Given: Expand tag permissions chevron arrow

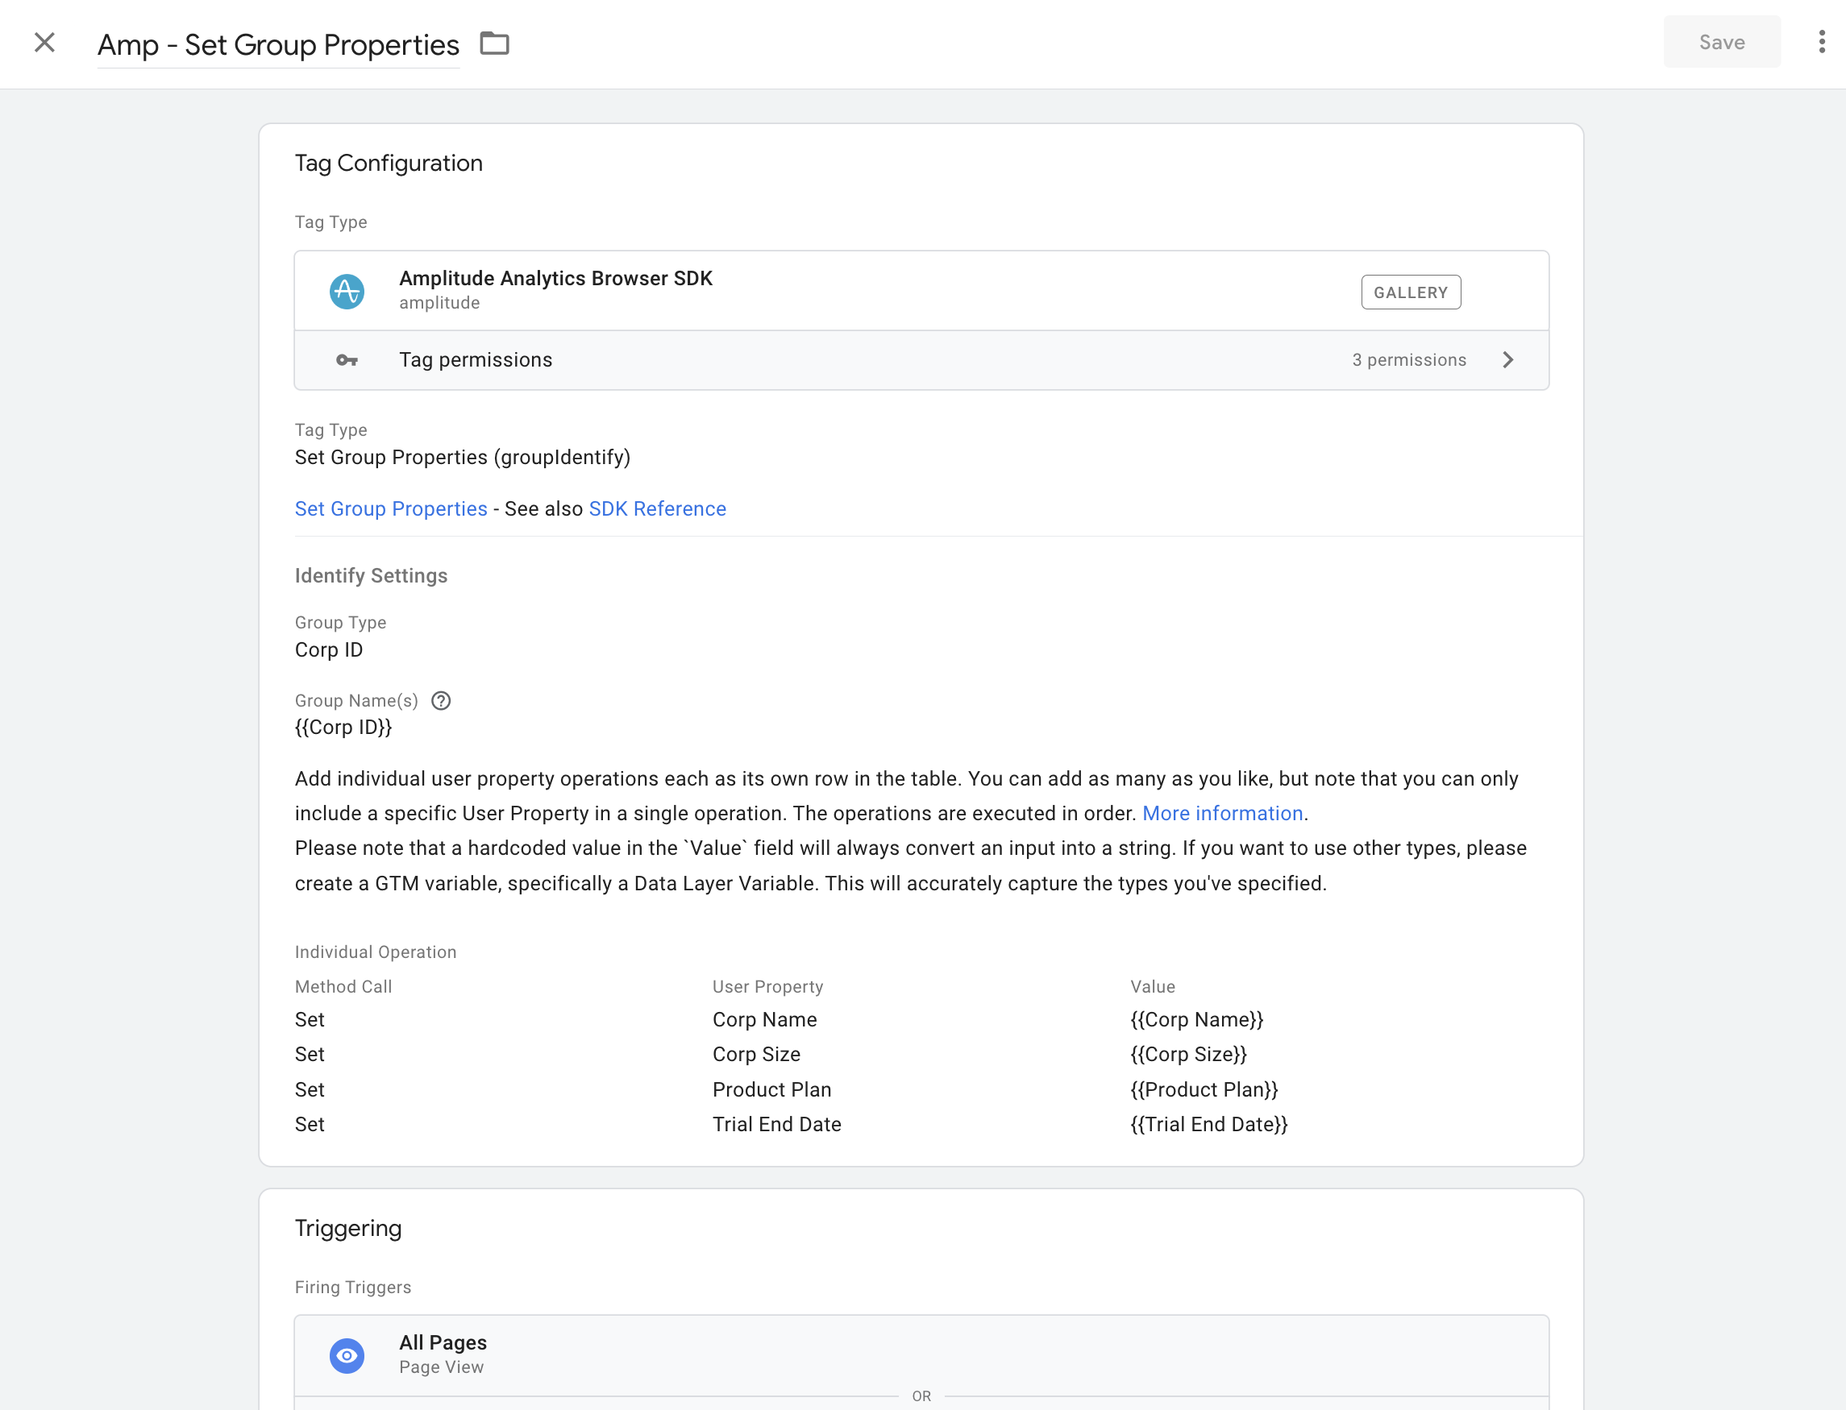Looking at the screenshot, I should tap(1507, 360).
